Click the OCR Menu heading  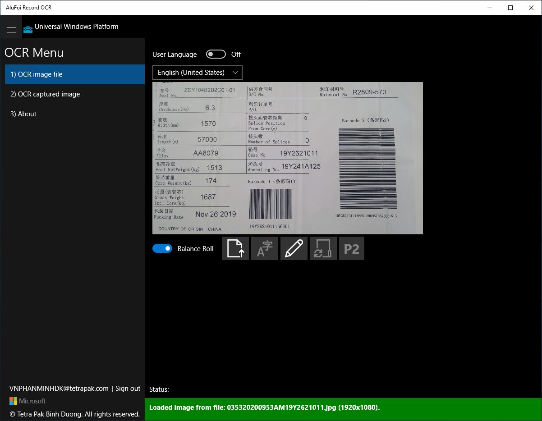34,53
